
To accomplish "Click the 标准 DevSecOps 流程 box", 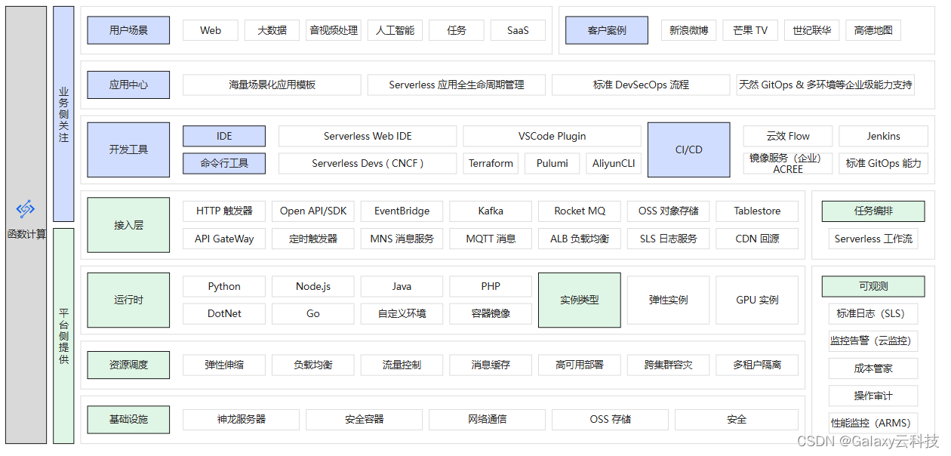I will click(x=641, y=85).
